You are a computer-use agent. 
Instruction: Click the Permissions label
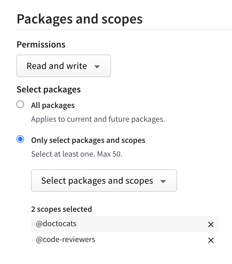[x=41, y=45]
